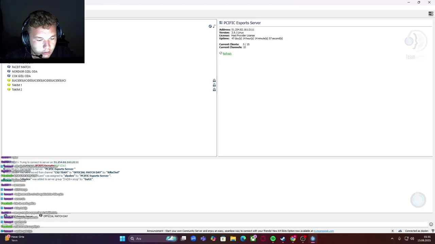Click the PCIFIC Esports Server title
Screen dimensions: 435x244
click(x=242, y=23)
